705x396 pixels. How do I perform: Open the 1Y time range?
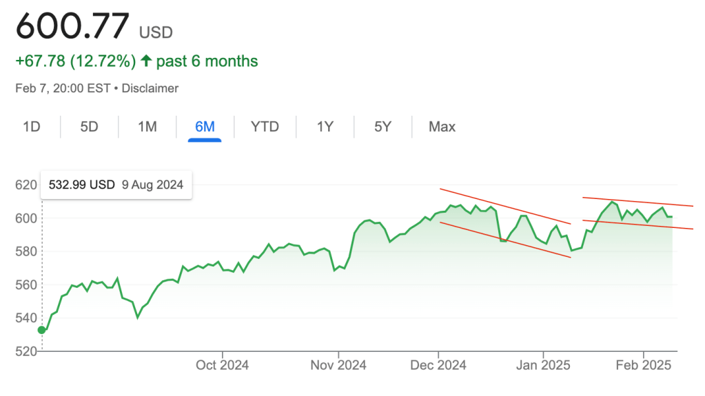pos(325,127)
